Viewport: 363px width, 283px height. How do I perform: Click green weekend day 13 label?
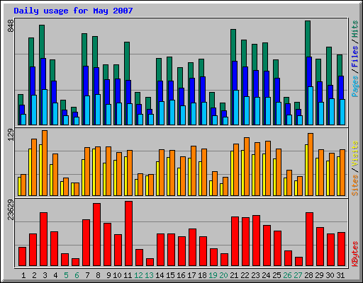(x=149, y=275)
